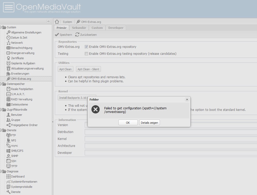Open SMB/CIFS Windows icon
Screen dimensions: 257x195
(8, 151)
